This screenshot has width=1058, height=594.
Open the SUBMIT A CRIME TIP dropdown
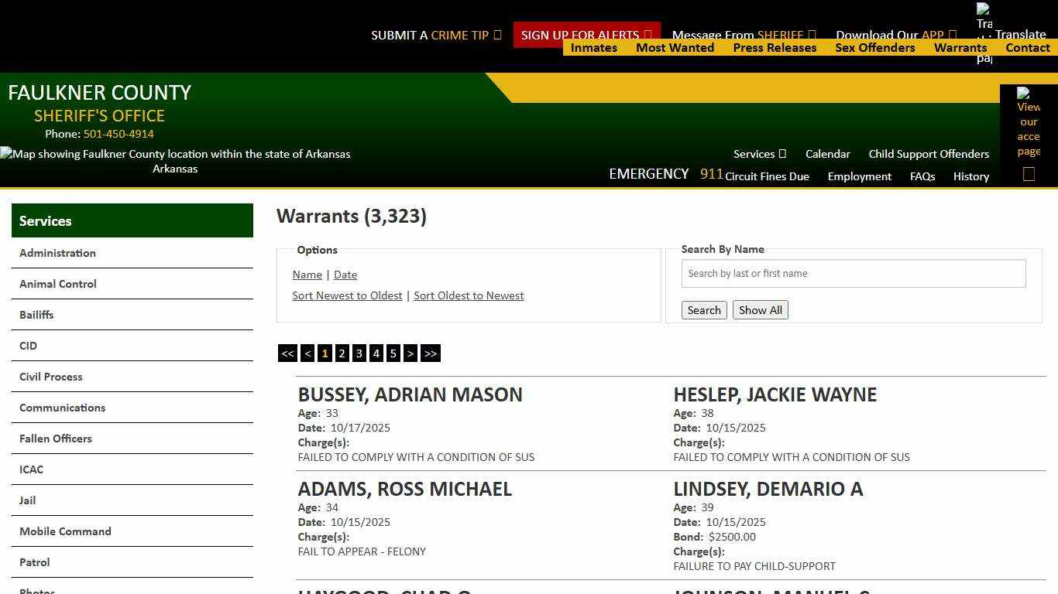(436, 35)
